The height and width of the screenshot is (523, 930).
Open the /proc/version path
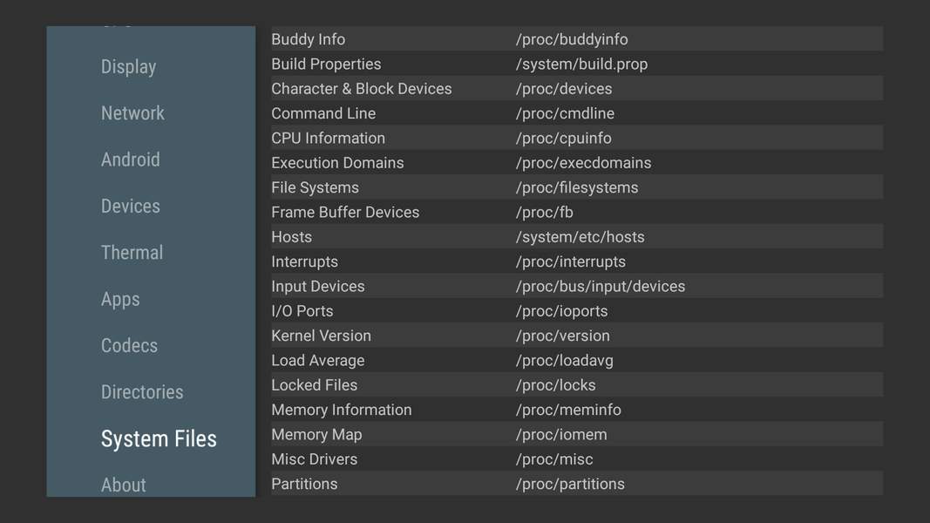pos(563,336)
